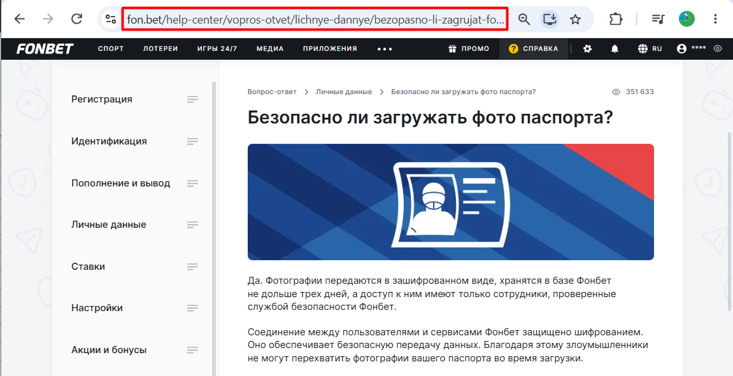Viewport: 733px width, 376px height.
Task: Open the Chrome three-dot menu
Action: click(x=716, y=19)
